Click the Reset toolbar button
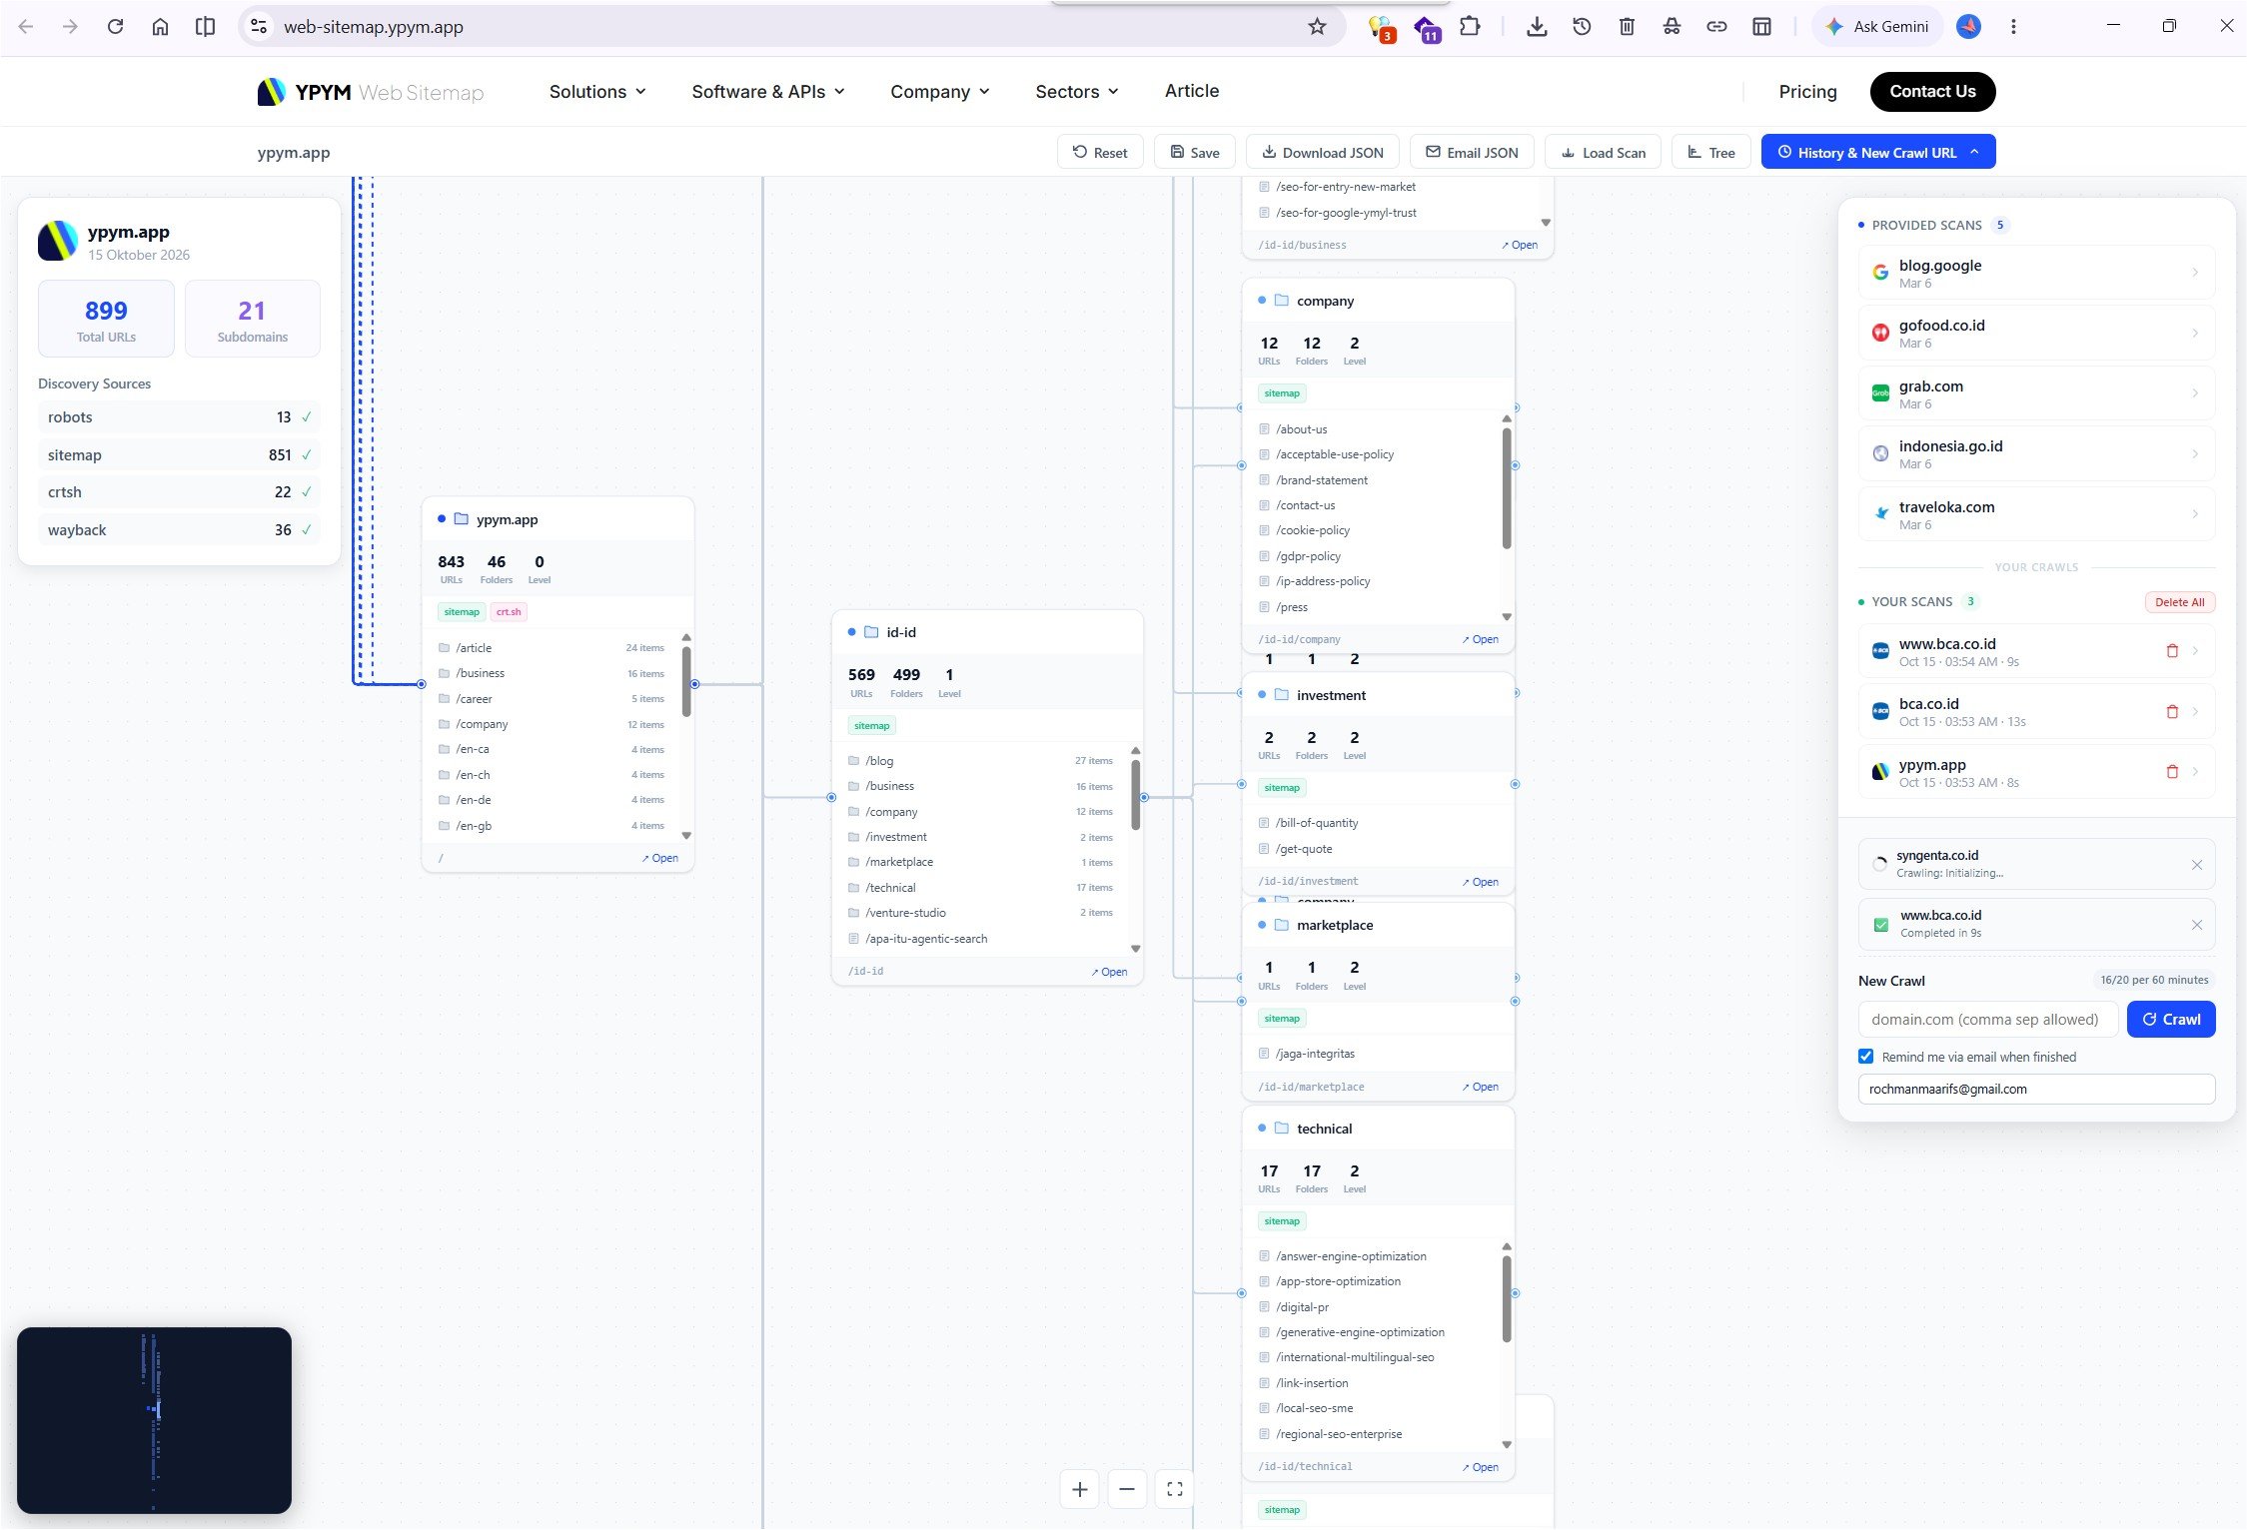The image size is (2247, 1530). pyautogui.click(x=1100, y=152)
